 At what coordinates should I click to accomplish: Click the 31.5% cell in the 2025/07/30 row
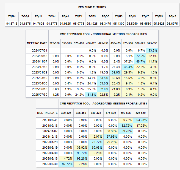click(x=91, y=95)
